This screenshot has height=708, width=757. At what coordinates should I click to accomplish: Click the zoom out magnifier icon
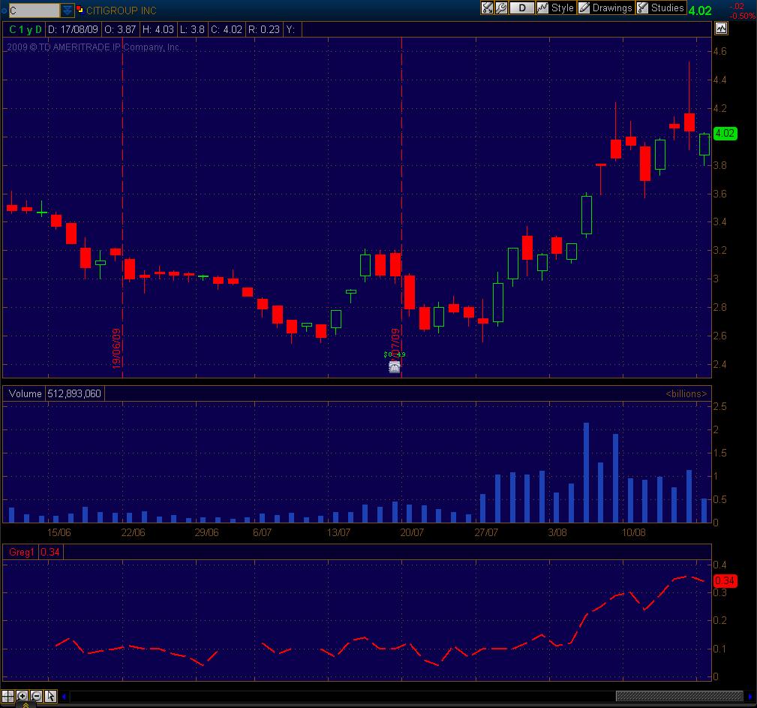point(36,696)
